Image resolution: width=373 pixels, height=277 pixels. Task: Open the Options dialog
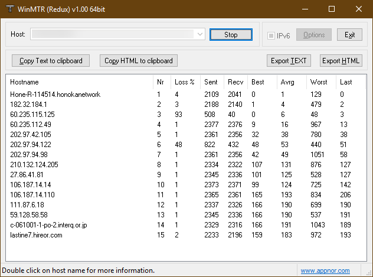pyautogui.click(x=314, y=35)
